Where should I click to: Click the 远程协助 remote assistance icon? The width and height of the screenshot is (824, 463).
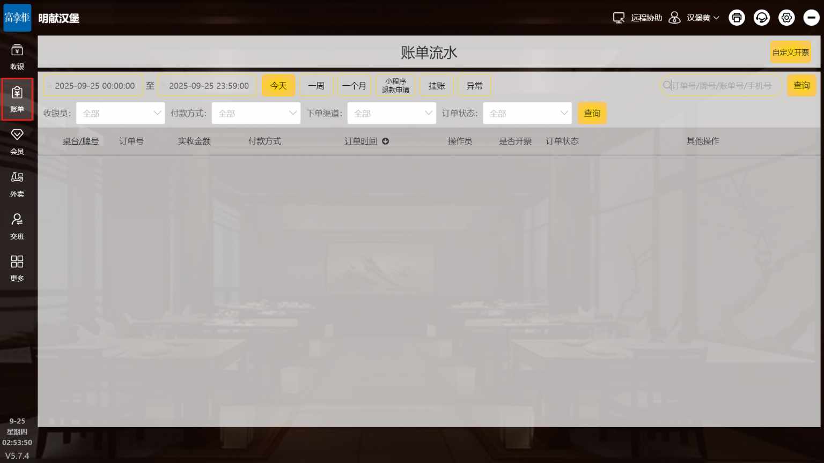[619, 18]
